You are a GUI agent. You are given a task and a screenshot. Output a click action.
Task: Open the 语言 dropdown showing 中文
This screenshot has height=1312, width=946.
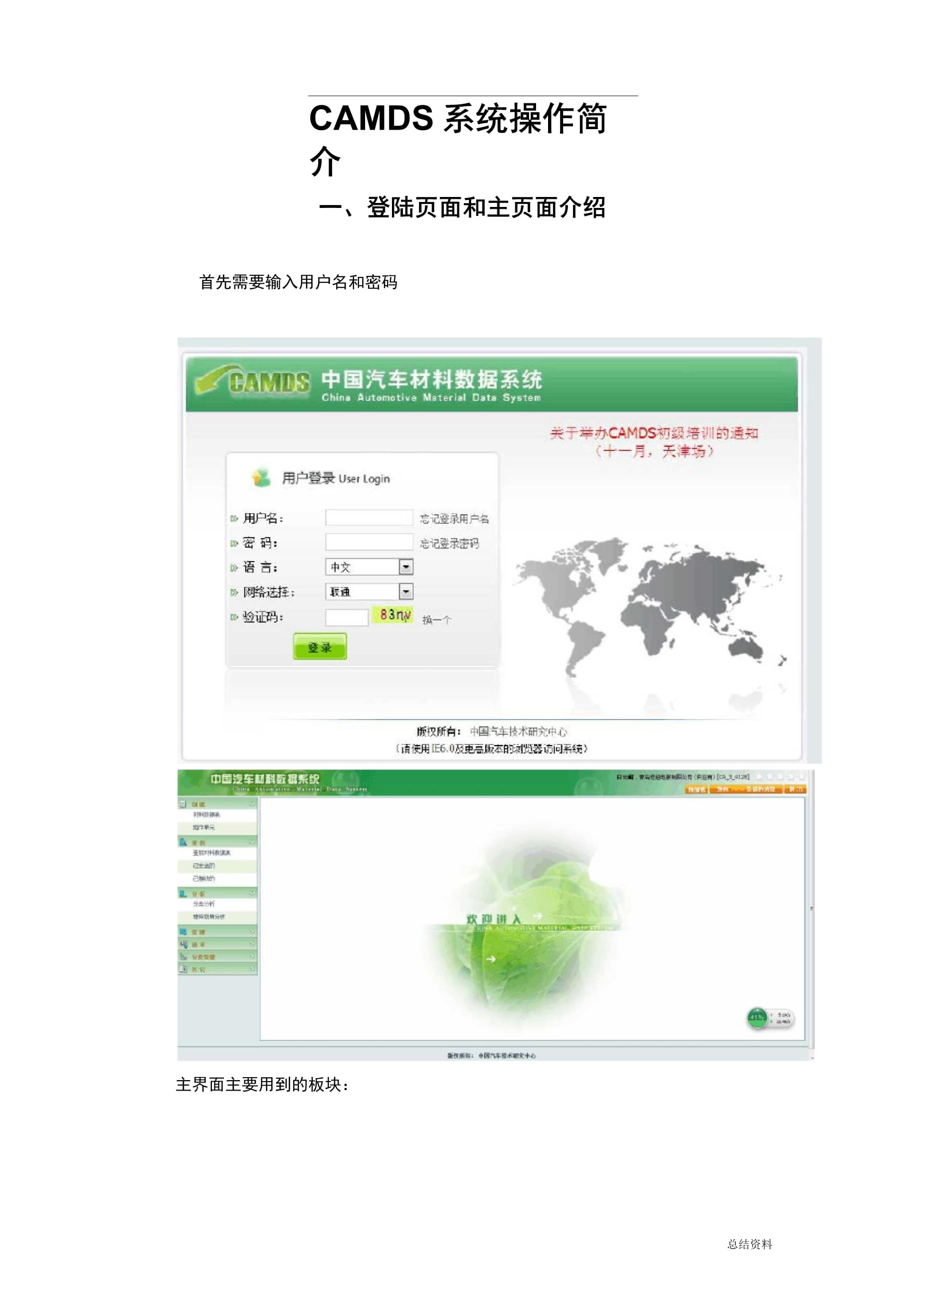click(x=369, y=567)
